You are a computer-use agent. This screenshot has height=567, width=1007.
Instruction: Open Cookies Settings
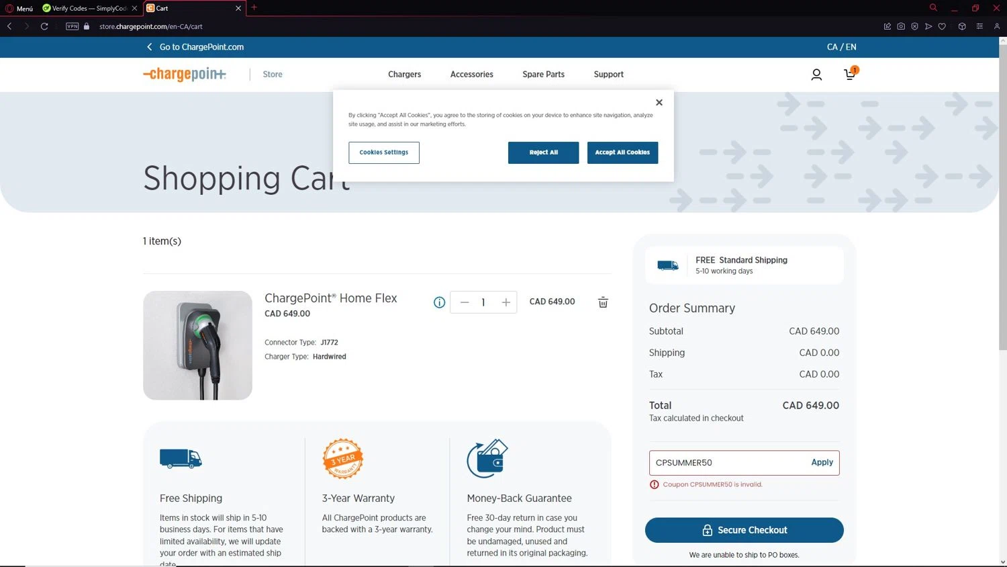[x=384, y=152]
